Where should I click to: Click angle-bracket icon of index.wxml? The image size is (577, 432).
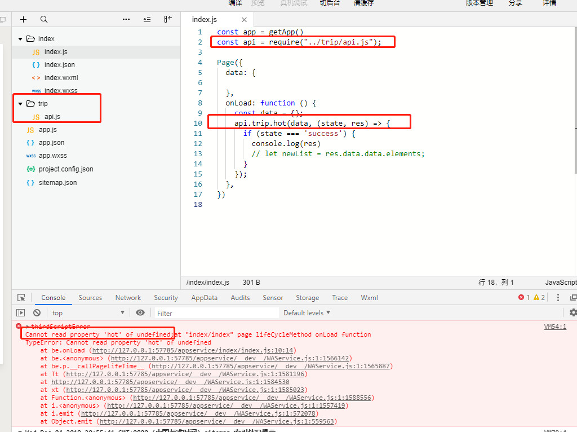tap(36, 78)
